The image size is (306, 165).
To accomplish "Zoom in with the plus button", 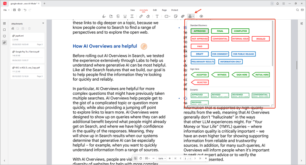I will [x=170, y=158].
